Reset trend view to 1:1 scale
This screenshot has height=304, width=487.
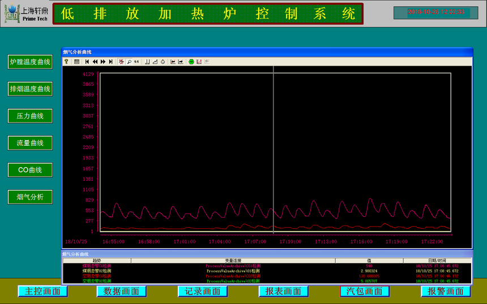click(136, 62)
